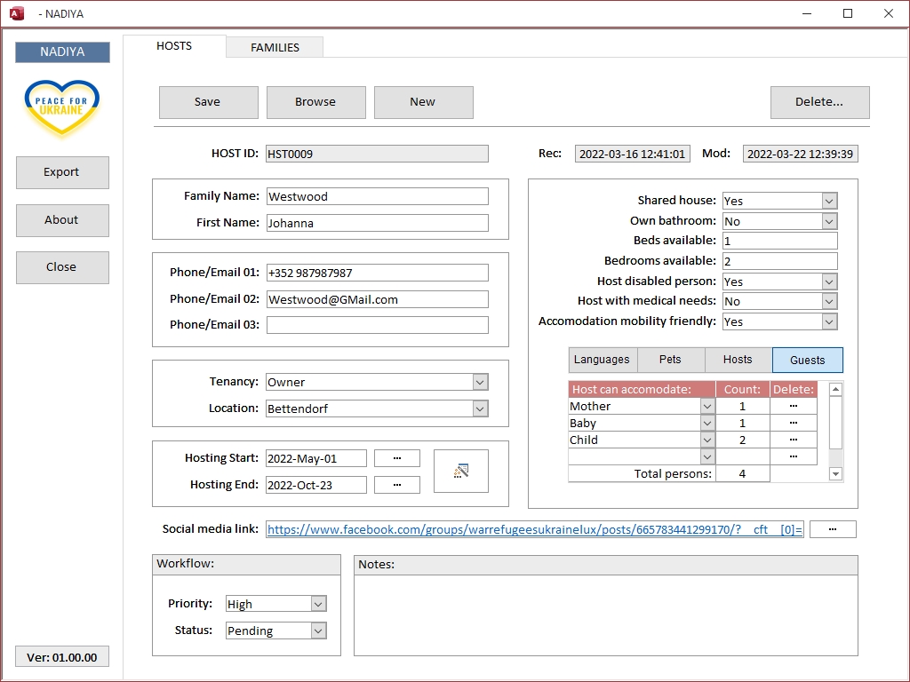Click the Browse button

coord(315,102)
